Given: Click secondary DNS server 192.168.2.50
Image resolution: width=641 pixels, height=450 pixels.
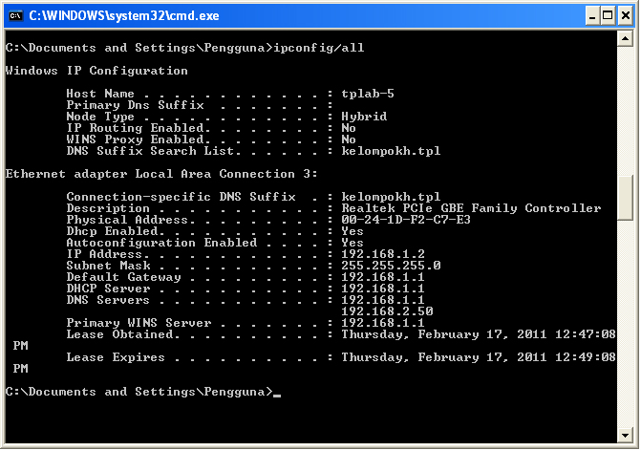Looking at the screenshot, I should click(x=387, y=311).
